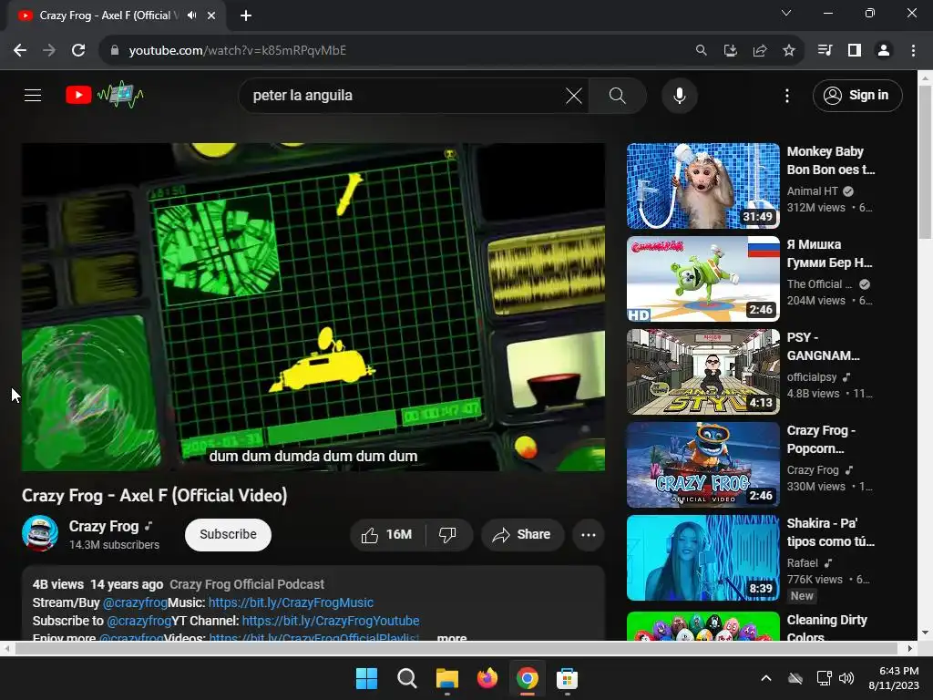Image resolution: width=933 pixels, height=700 pixels.
Task: Bookmark this page with the star icon
Action: click(788, 51)
